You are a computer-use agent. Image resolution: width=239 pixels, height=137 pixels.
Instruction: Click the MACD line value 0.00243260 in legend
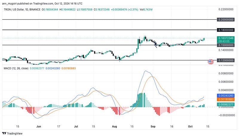(x=53, y=68)
